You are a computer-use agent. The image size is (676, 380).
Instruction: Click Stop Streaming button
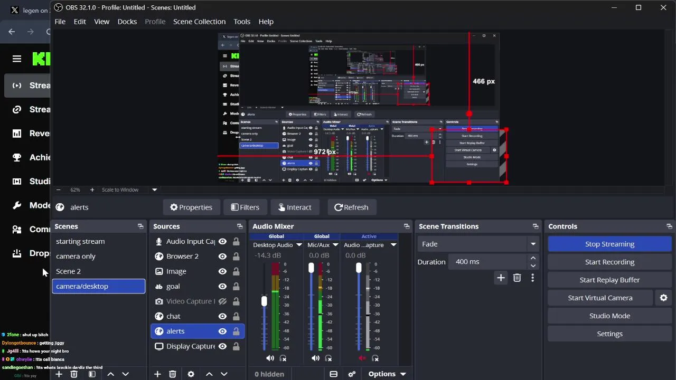pyautogui.click(x=609, y=244)
